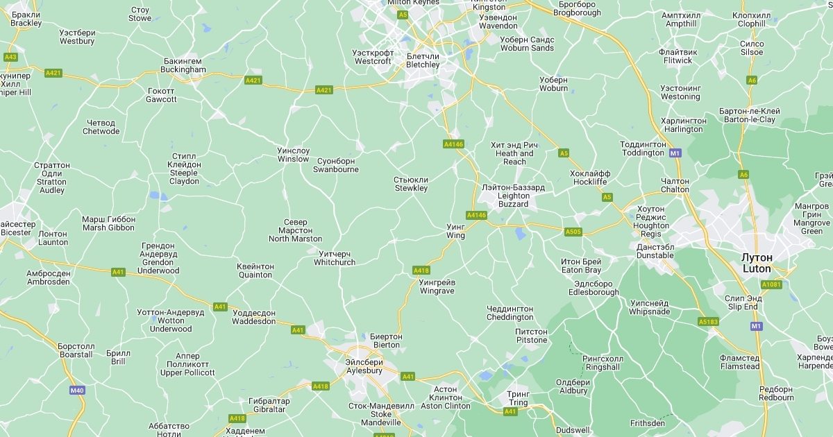Click the A418 shield near Wingrave

[x=421, y=270]
